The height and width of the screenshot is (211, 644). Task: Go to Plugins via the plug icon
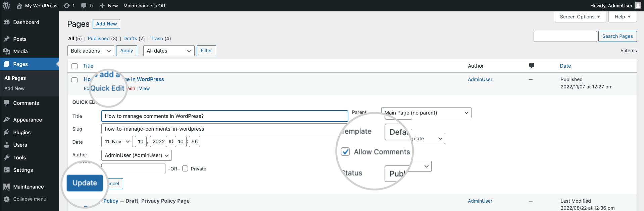[x=7, y=132]
